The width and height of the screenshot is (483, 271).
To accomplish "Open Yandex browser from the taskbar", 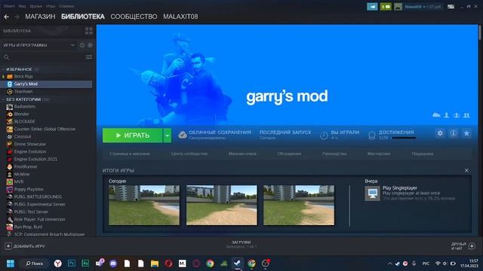I will [x=57, y=263].
